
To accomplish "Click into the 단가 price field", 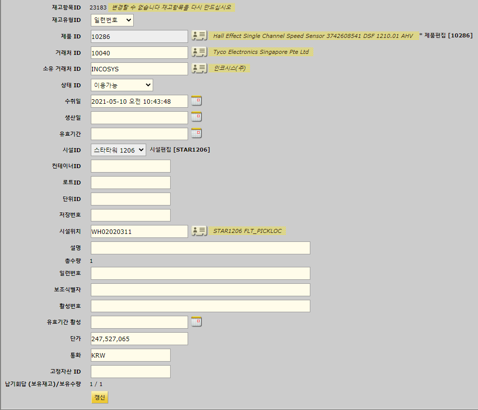I will pos(139,339).
